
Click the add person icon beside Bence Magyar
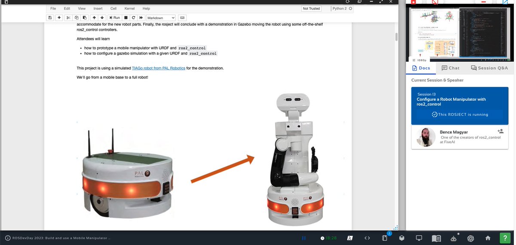[x=500, y=131]
